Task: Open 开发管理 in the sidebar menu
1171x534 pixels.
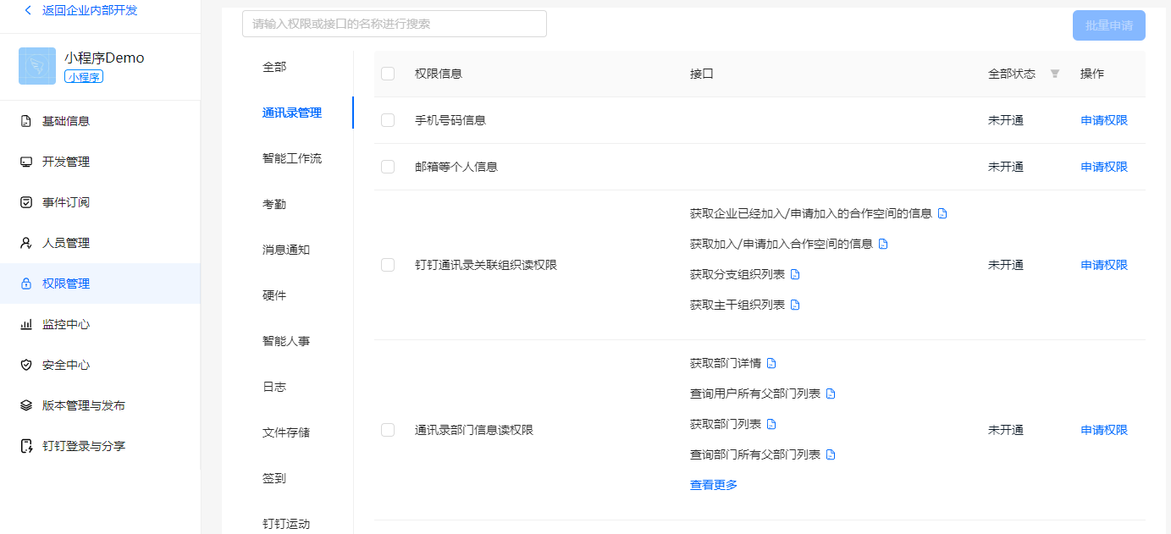Action: [100, 162]
